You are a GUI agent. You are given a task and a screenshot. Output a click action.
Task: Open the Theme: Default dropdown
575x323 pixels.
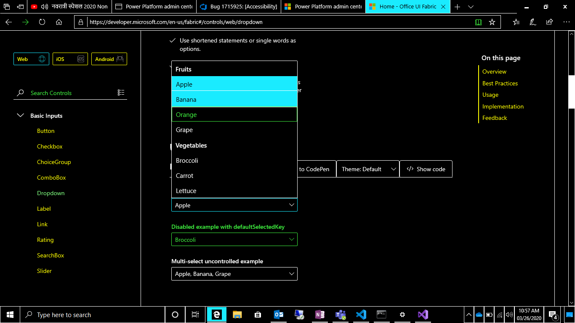(x=368, y=169)
